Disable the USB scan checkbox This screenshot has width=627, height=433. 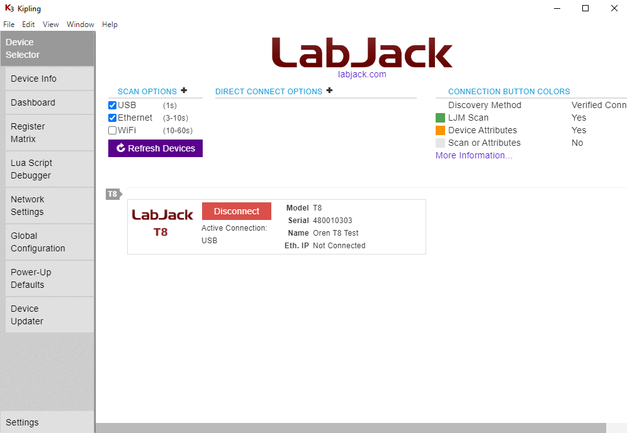tap(112, 105)
